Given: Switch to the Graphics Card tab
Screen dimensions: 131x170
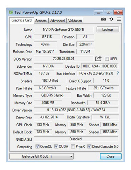Looking at the screenshot, I should point(22,20).
